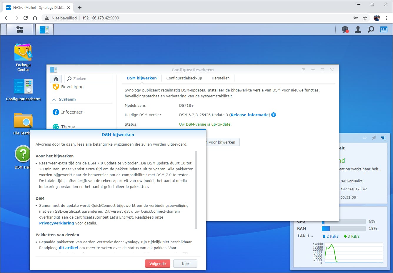The image size is (393, 273).
Task: Click the info icon beside Release-informatie
Action: (x=274, y=115)
